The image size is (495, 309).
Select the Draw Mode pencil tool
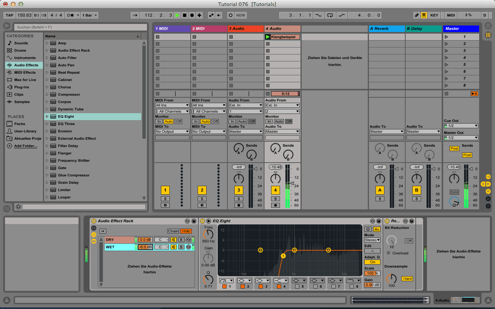tap(416, 15)
